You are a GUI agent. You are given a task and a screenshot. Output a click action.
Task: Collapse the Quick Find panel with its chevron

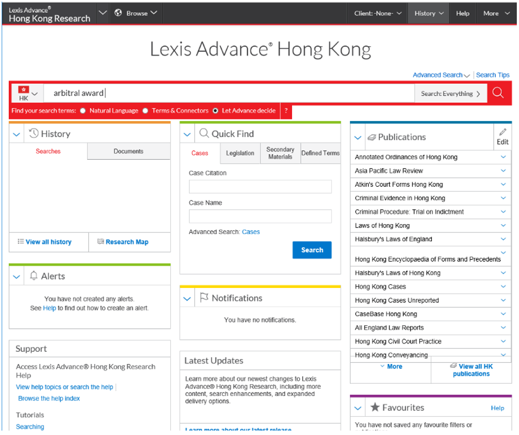(186, 133)
